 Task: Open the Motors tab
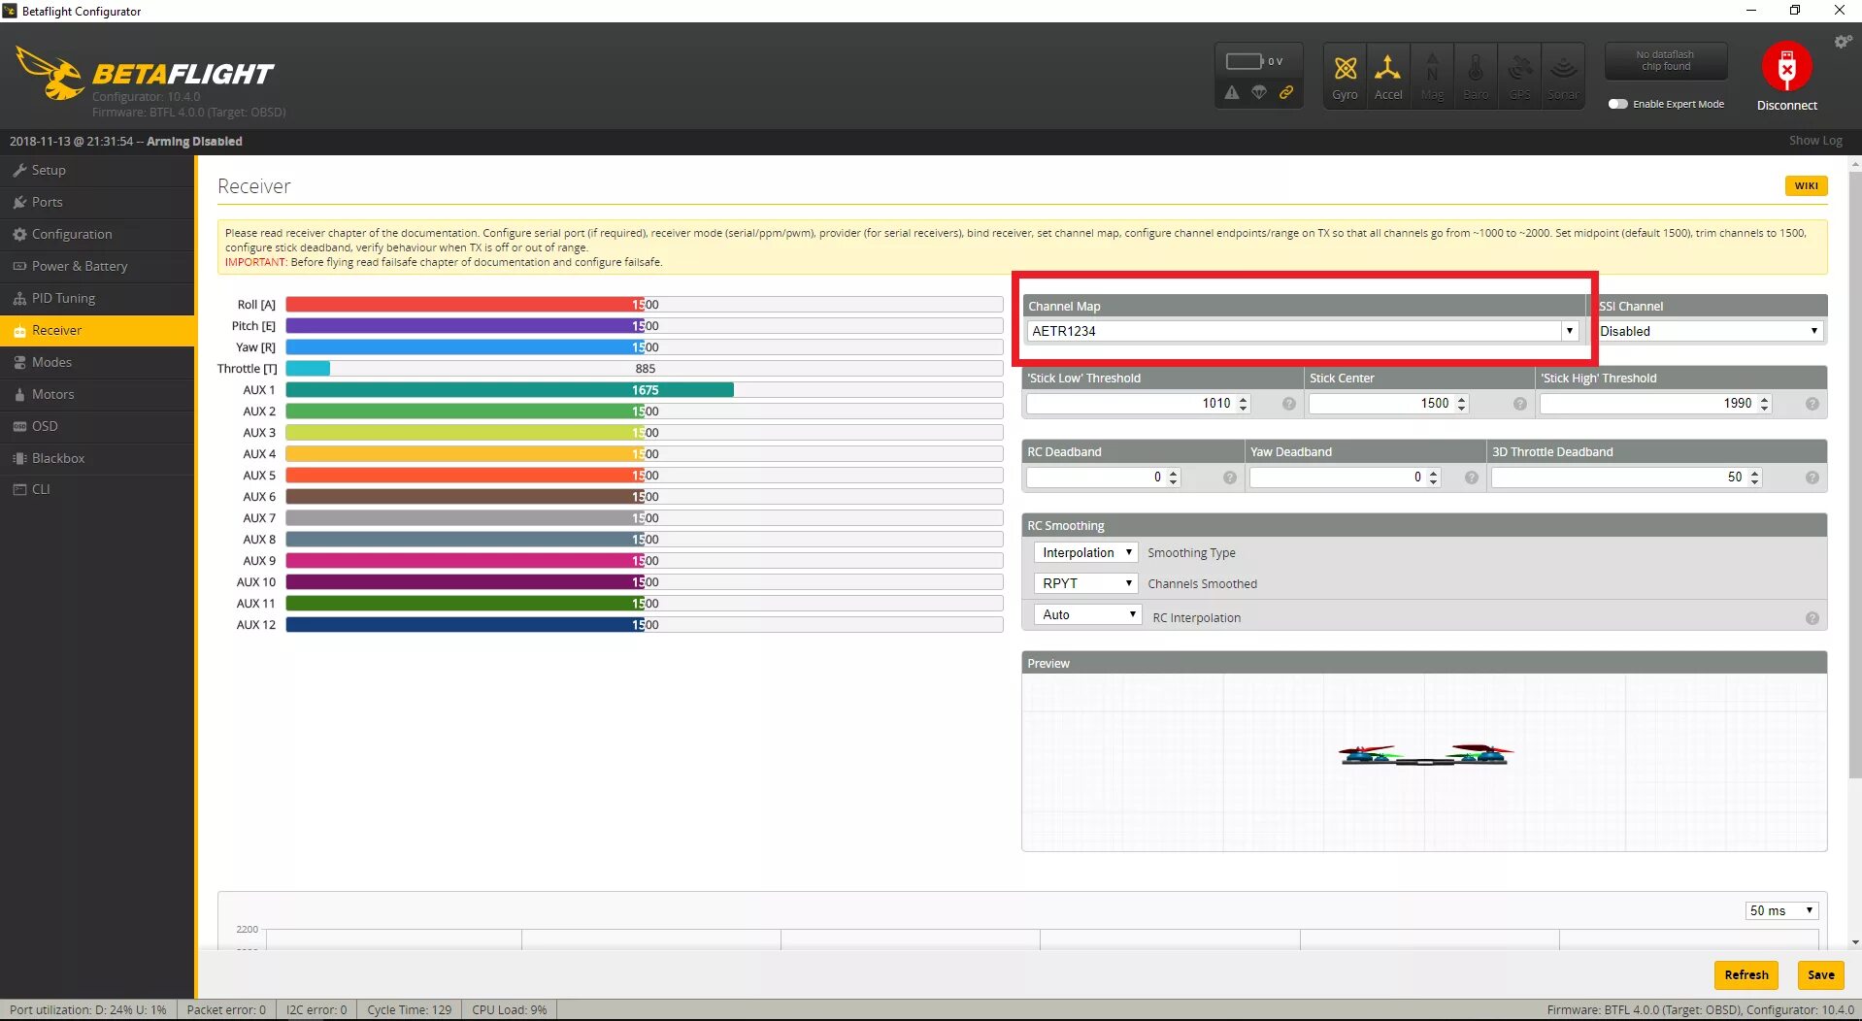click(97, 394)
